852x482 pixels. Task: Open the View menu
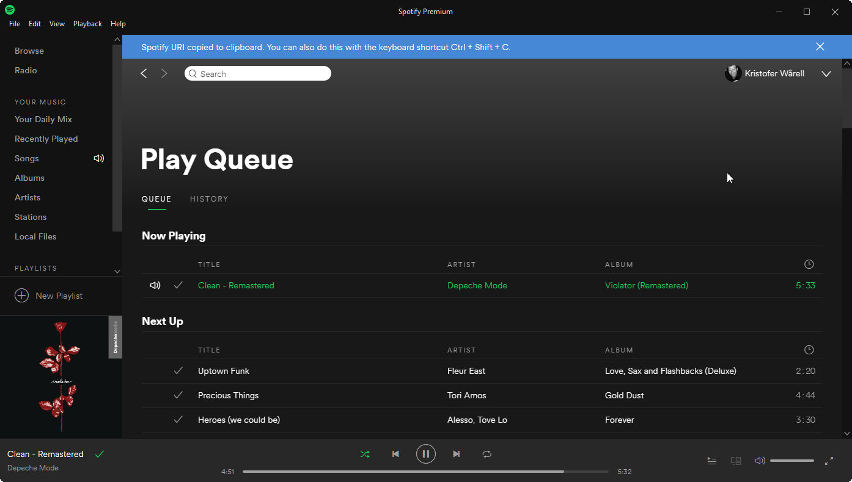click(x=57, y=24)
